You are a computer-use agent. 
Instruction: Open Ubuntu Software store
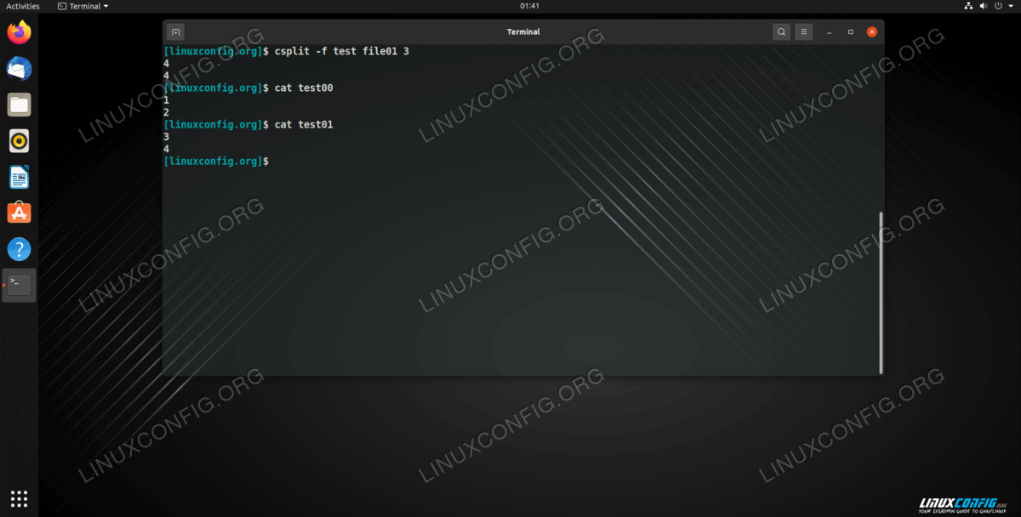tap(19, 213)
